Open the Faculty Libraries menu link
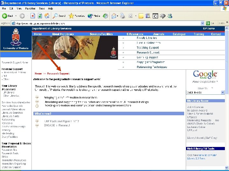Viewport: 229px width, 171px height. 147,38
